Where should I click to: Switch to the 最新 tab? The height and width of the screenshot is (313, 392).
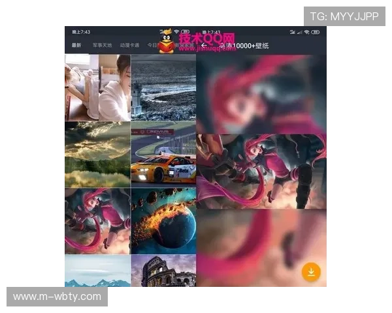(76, 46)
